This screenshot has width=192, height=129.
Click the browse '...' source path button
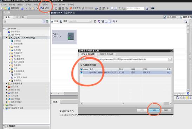click(170, 59)
